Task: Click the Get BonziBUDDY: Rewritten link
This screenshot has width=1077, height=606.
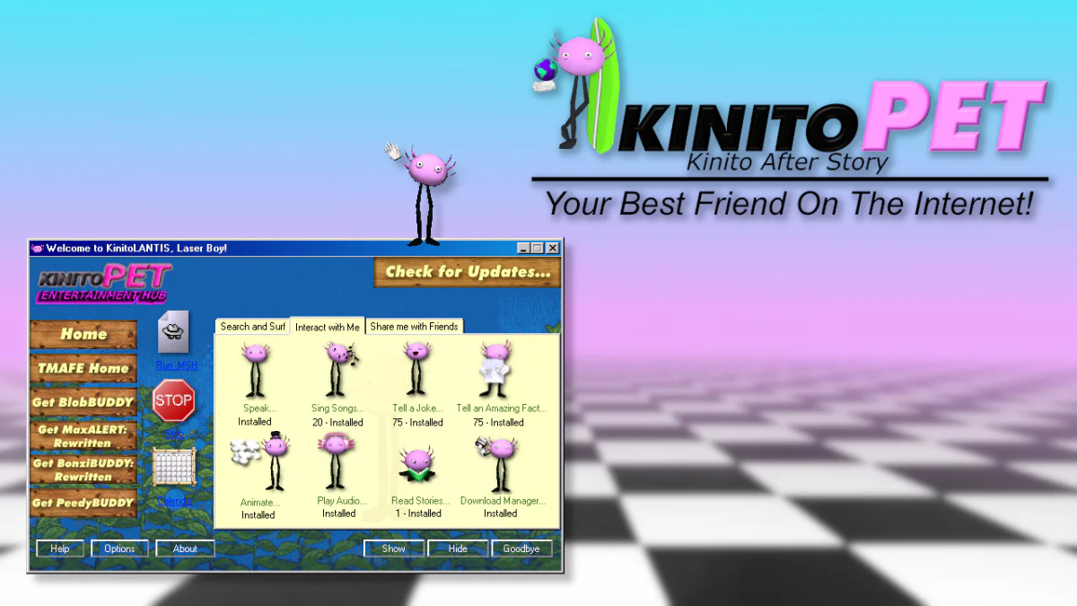Action: (x=83, y=470)
